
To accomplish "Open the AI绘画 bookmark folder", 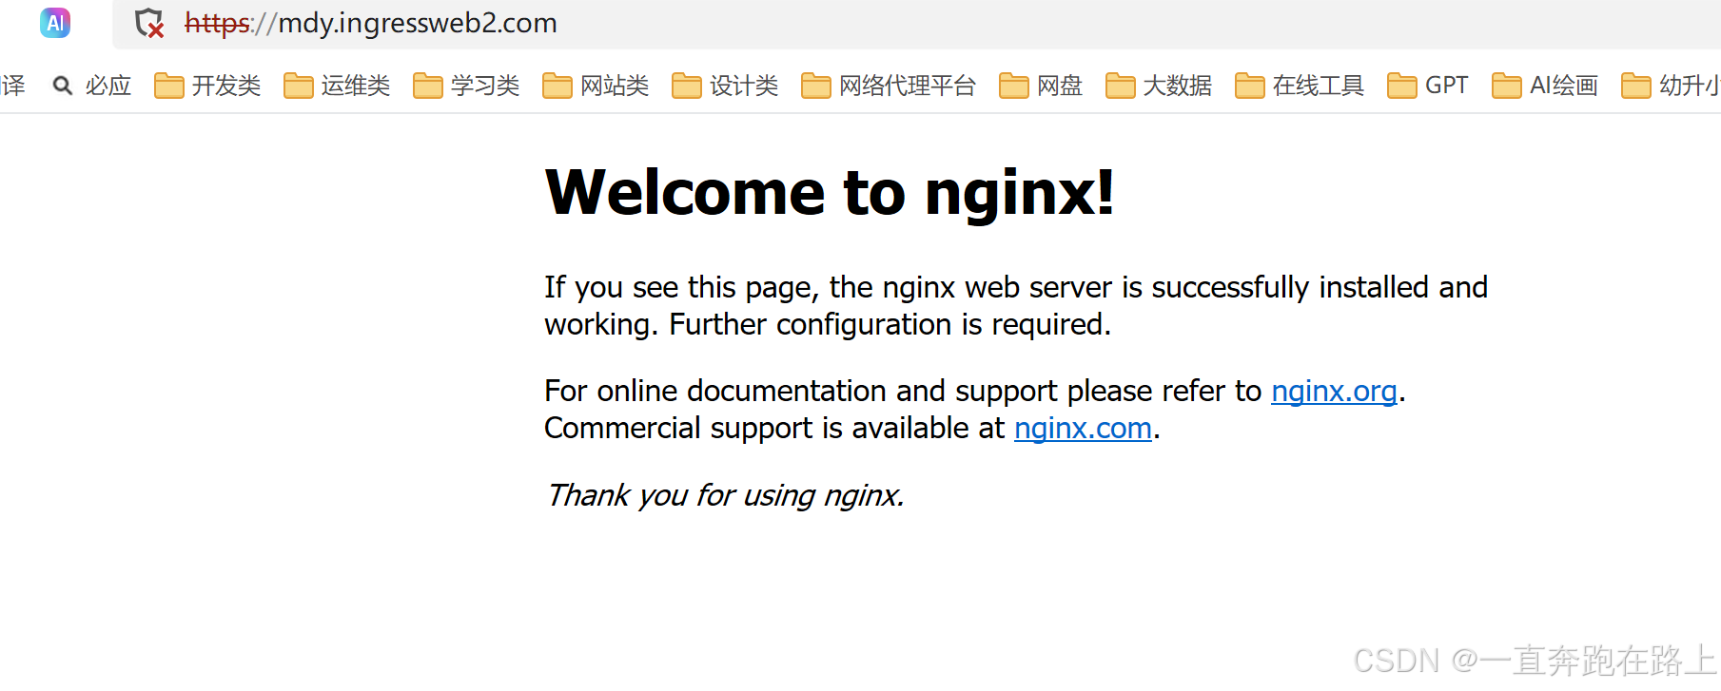I will tap(1545, 86).
